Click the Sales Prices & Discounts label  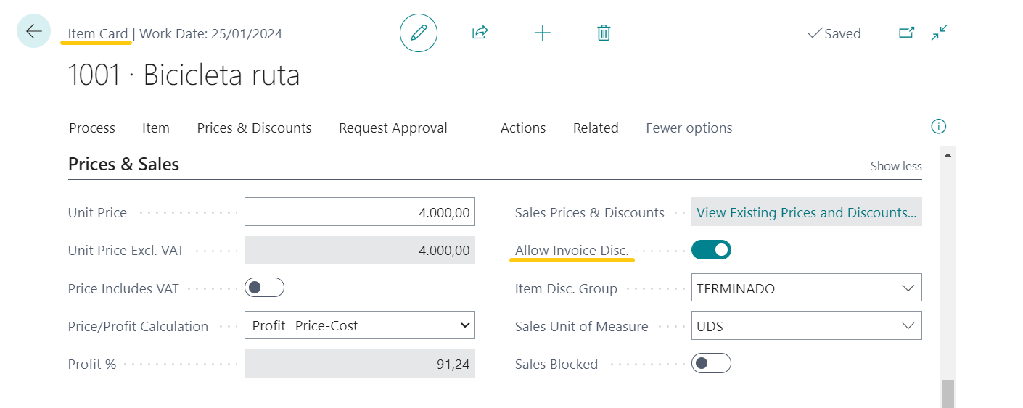[x=590, y=212]
